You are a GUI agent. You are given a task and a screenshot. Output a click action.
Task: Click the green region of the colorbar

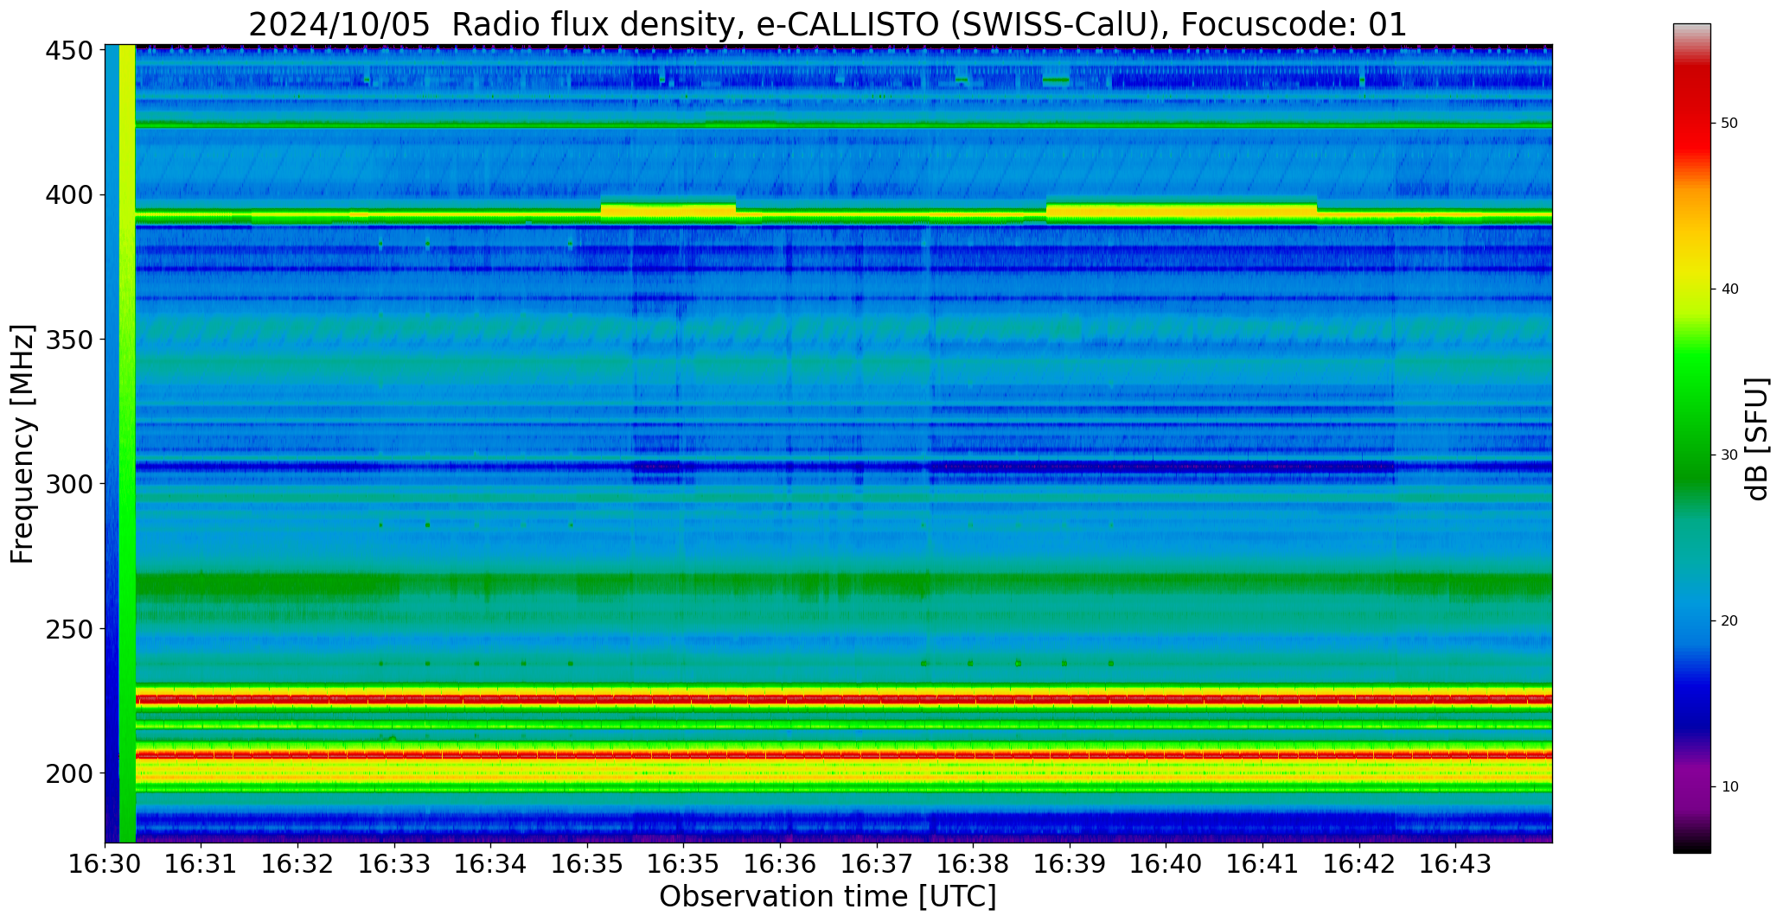(1691, 415)
